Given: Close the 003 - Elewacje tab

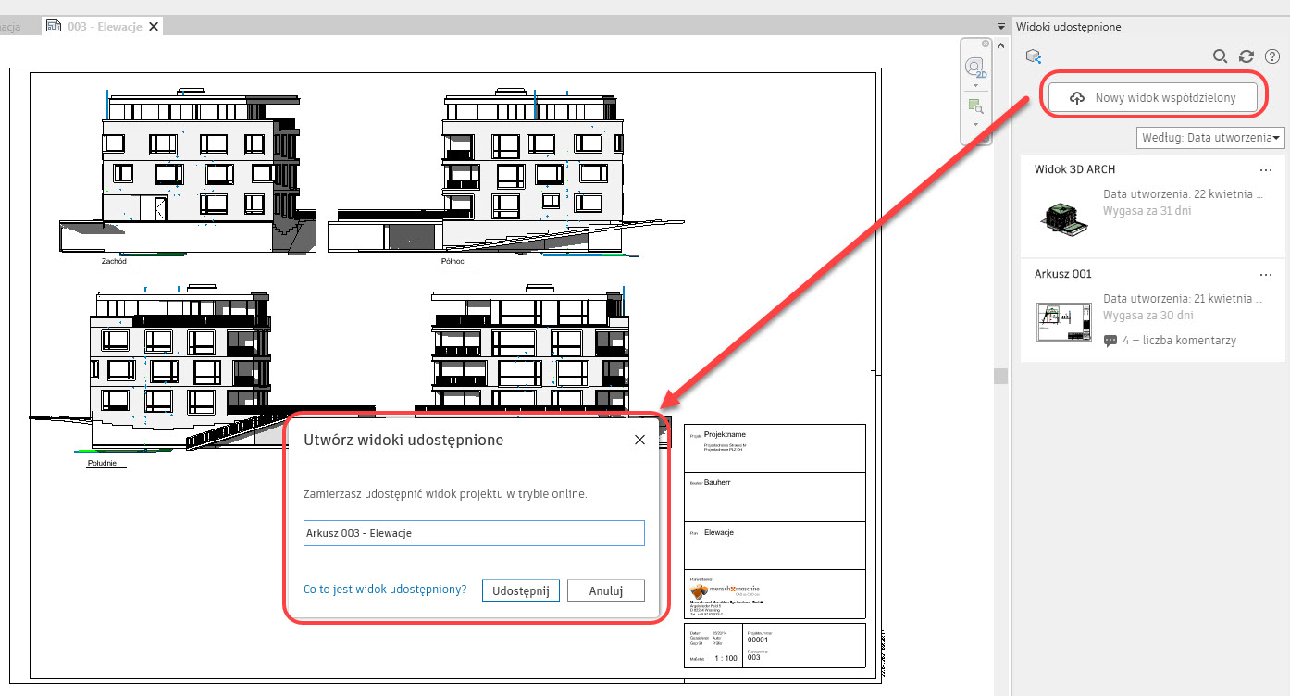Looking at the screenshot, I should tap(153, 27).
